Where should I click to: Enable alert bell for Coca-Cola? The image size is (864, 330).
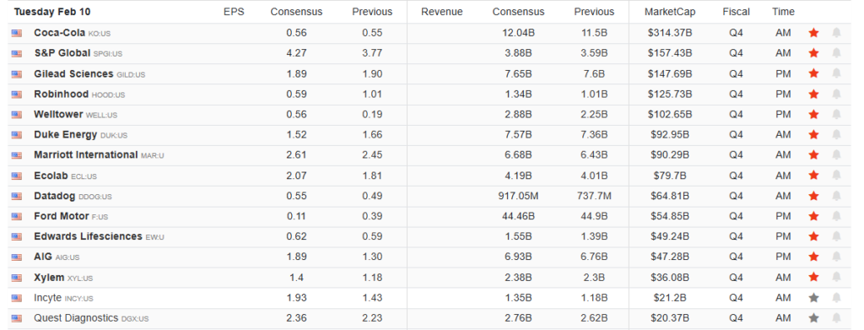[x=836, y=33]
